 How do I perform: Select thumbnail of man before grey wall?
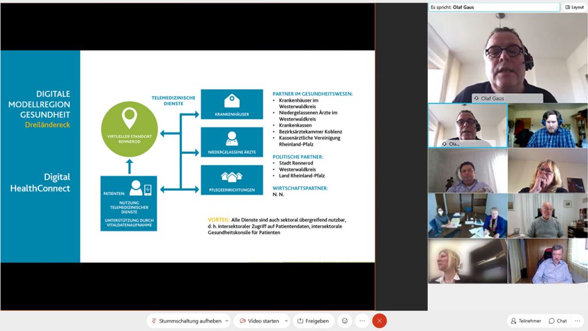click(468, 170)
